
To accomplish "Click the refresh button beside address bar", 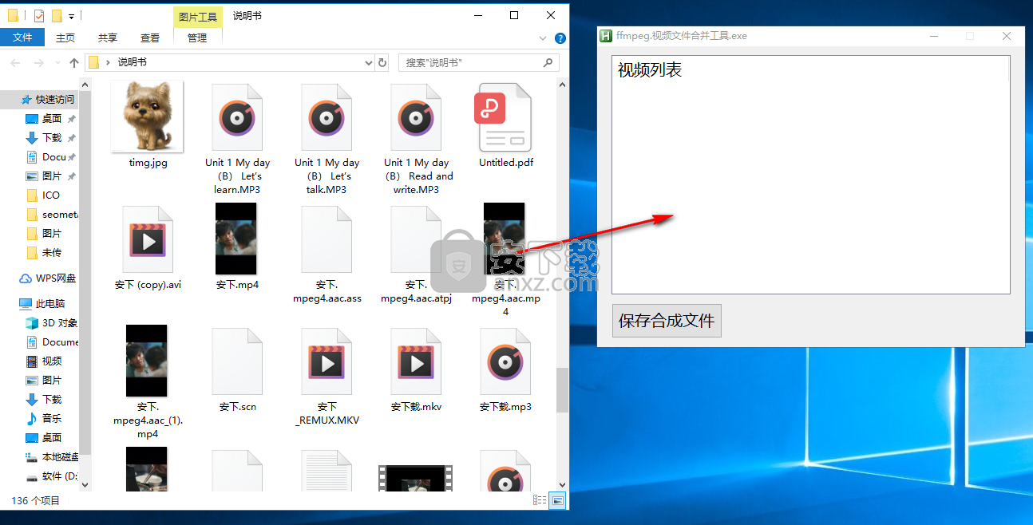I will (382, 62).
